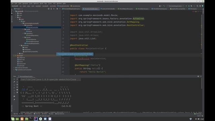Screen dimensions: 215x121
Task: Open Event Log in status bar
Action: (198, 114)
